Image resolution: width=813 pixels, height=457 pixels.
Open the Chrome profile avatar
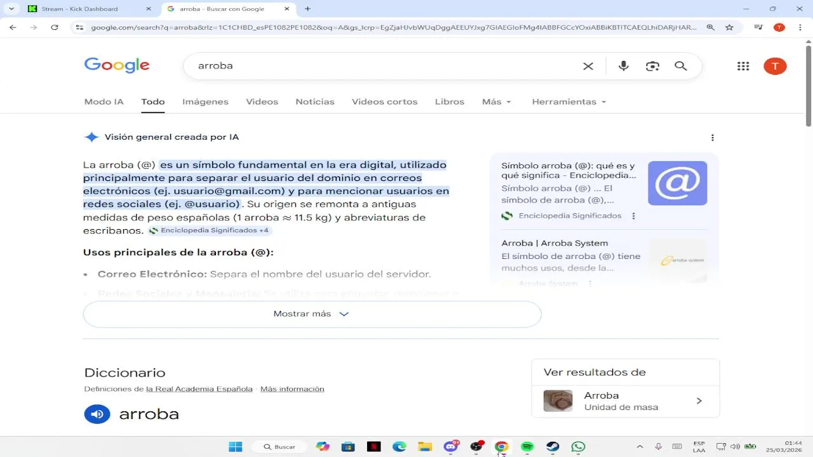point(779,27)
